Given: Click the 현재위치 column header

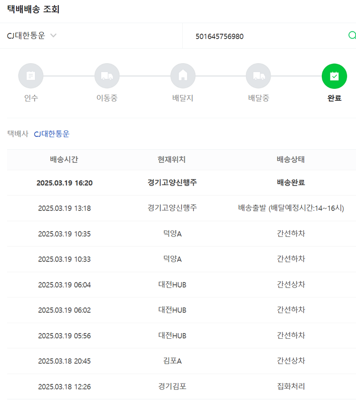Looking at the screenshot, I should [x=172, y=159].
